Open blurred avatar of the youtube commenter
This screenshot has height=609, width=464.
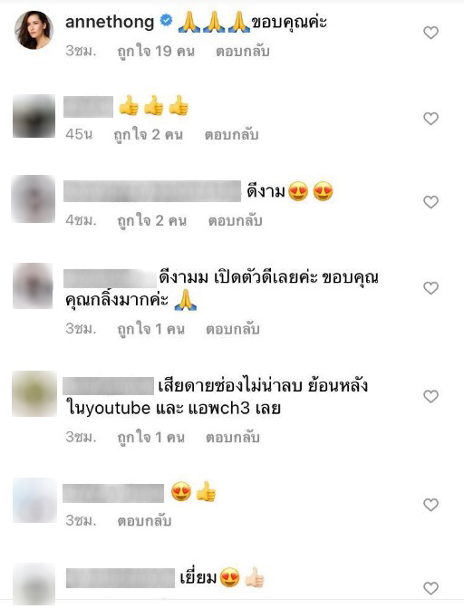[x=34, y=394]
